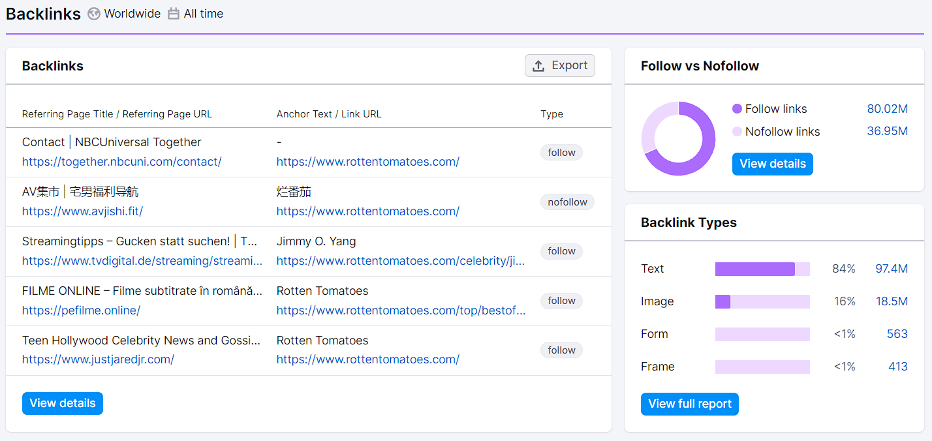Click the Image backlink type progress bar
This screenshot has height=441, width=932.
[x=762, y=301]
